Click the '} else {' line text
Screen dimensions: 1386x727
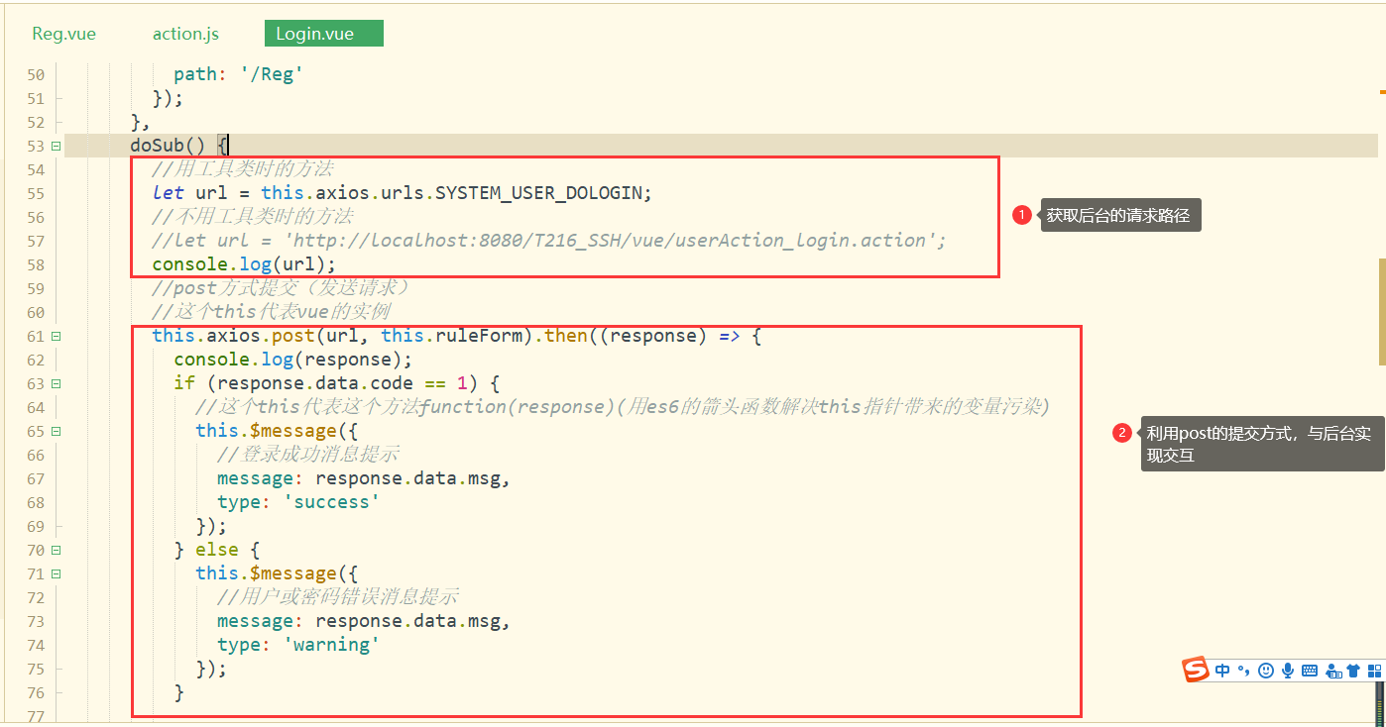pos(217,550)
